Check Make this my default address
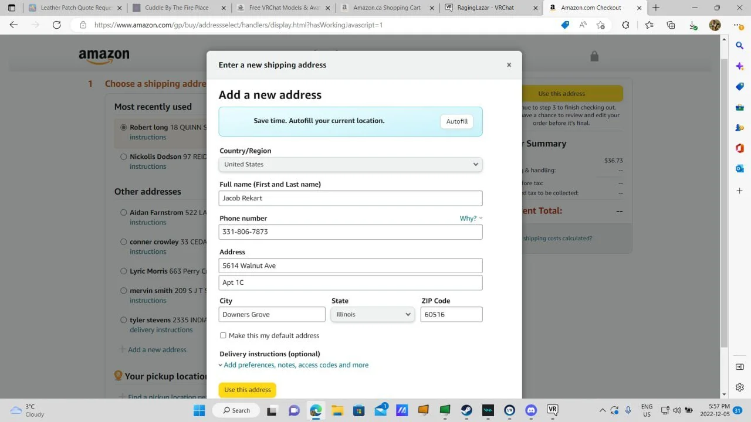Screen dimensions: 751x422 223,335
